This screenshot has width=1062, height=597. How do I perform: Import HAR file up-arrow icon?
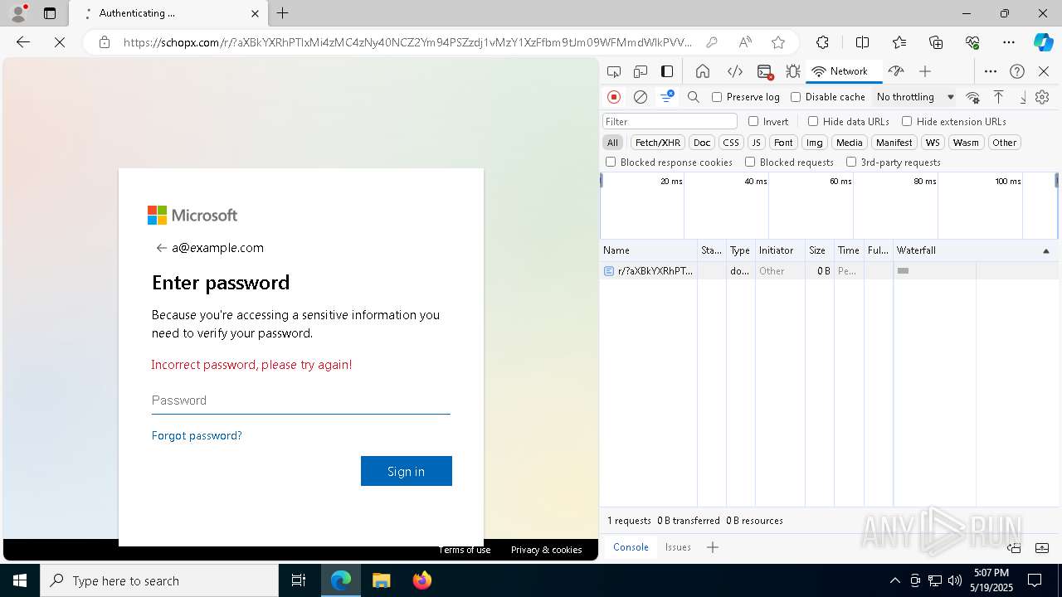999,97
